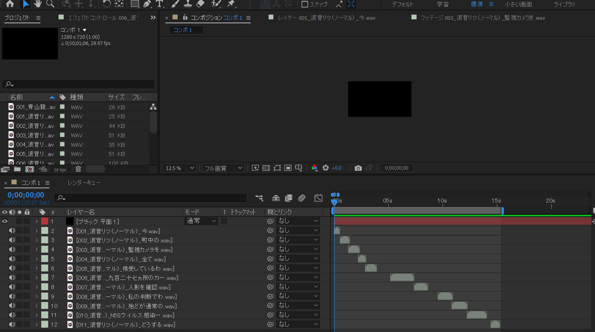The width and height of the screenshot is (595, 332).
Task: Select the Puppet Pin tool
Action: point(231,4)
